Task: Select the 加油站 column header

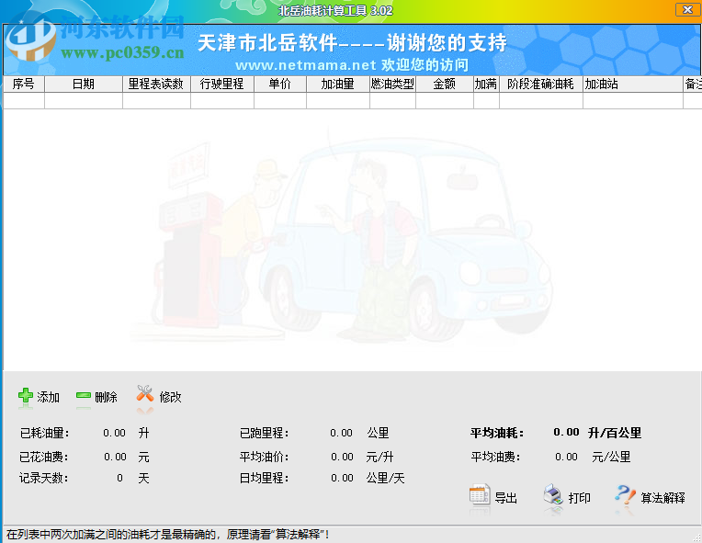Action: point(632,85)
